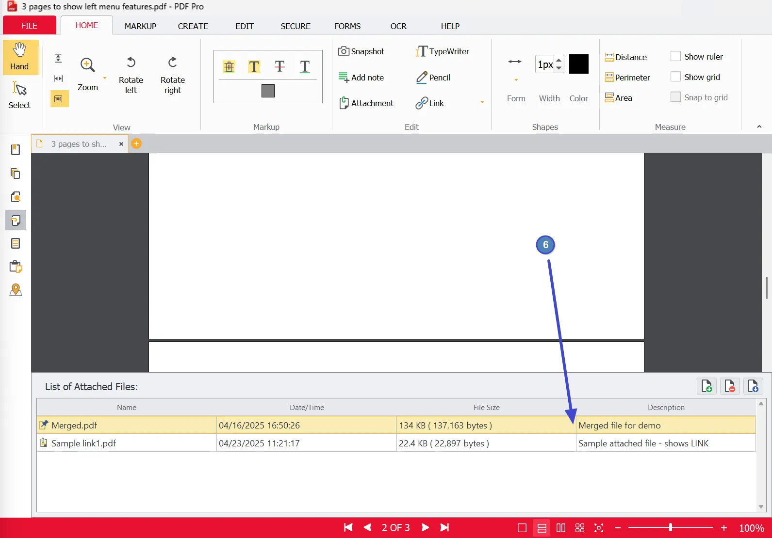Activate the Hand tool
The image size is (772, 538).
click(19, 57)
